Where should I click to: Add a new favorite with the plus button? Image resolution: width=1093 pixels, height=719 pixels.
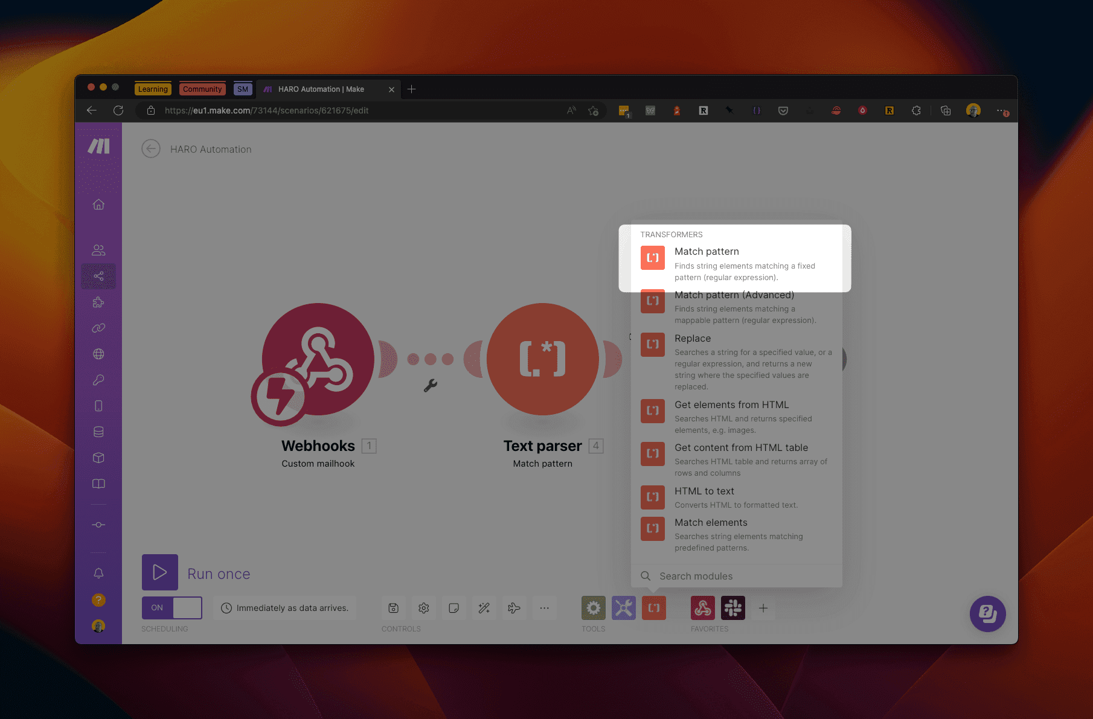pyautogui.click(x=763, y=608)
